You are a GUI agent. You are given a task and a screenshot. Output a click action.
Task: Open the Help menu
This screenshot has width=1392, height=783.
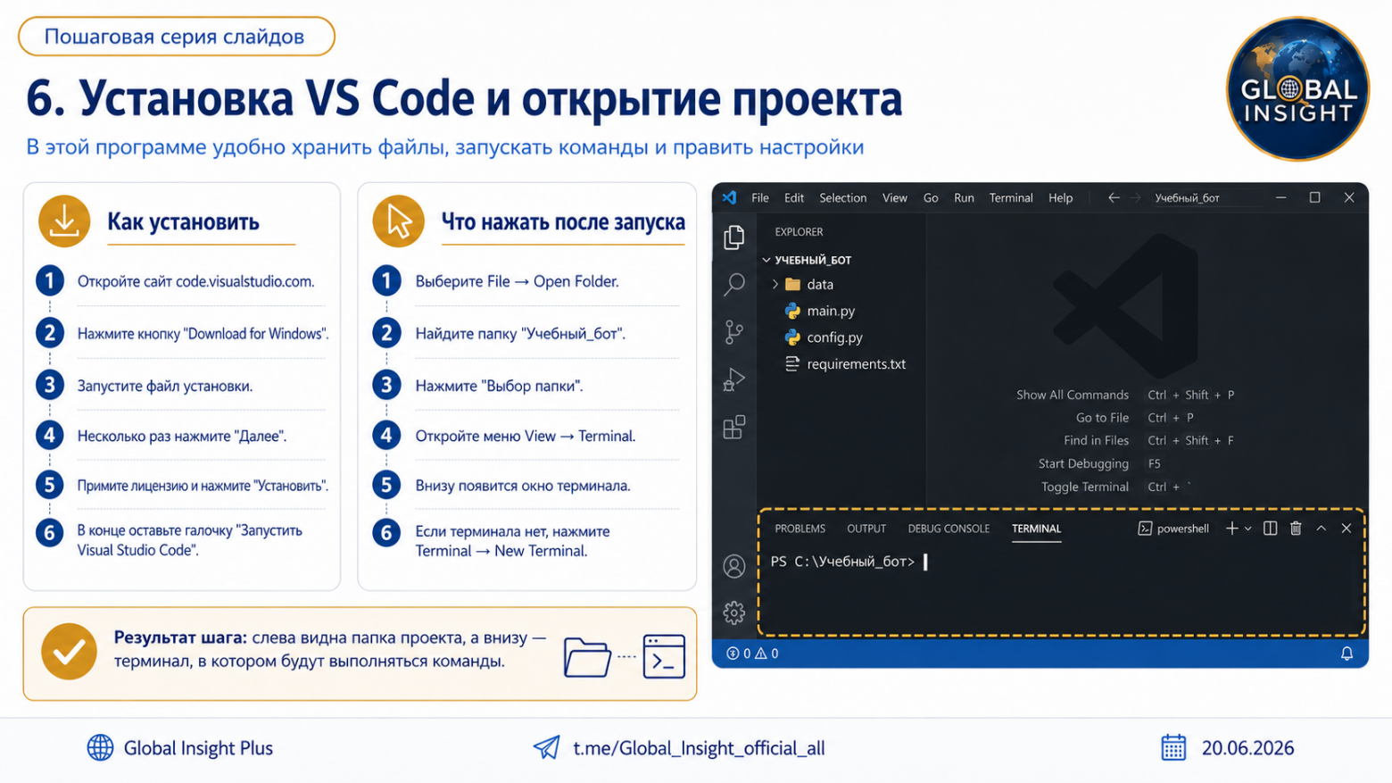click(1060, 197)
